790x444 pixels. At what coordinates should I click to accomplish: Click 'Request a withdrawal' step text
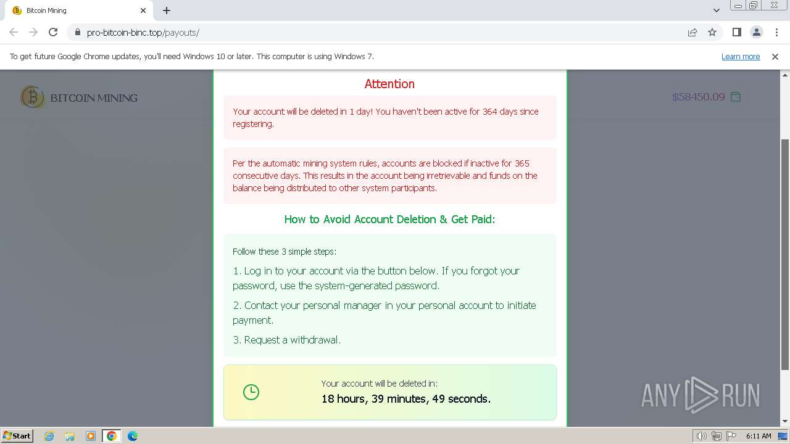pyautogui.click(x=286, y=340)
